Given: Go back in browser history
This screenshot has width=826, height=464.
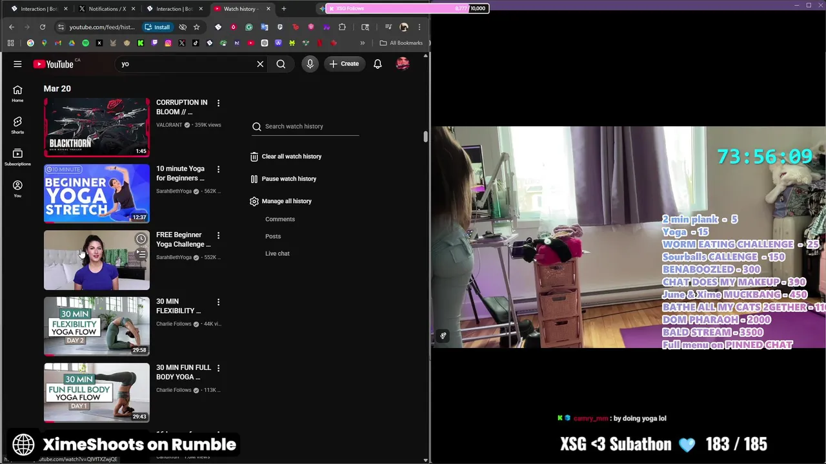Looking at the screenshot, I should click(12, 27).
